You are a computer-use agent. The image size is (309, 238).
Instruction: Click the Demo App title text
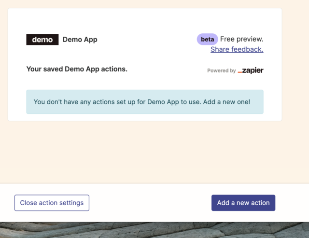[80, 40]
